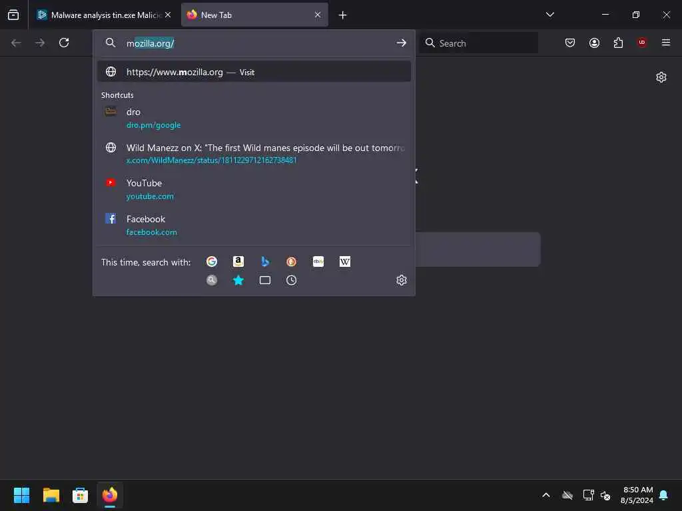Visit the https://www.mozilla.org suggestion
This screenshot has height=511, width=682.
254,72
